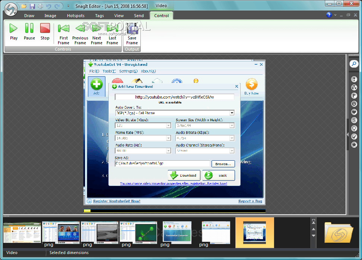This screenshot has width=362, height=260.
Task: Click the tray scroll down arrow
Action: pyautogui.click(x=314, y=235)
